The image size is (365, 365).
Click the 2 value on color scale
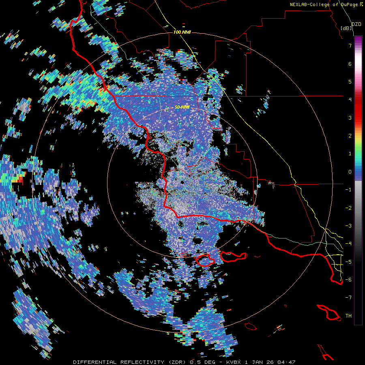tap(350, 136)
